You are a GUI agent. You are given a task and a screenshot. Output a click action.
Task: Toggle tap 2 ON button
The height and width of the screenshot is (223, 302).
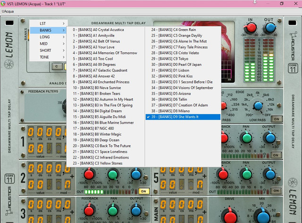(143, 191)
